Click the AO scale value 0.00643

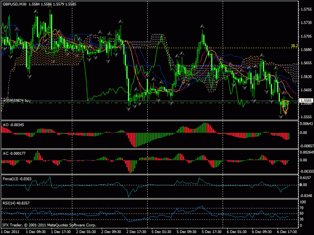coord(306,124)
